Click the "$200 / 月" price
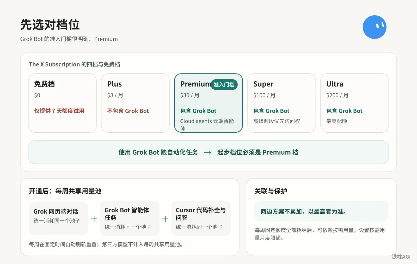 click(337, 95)
